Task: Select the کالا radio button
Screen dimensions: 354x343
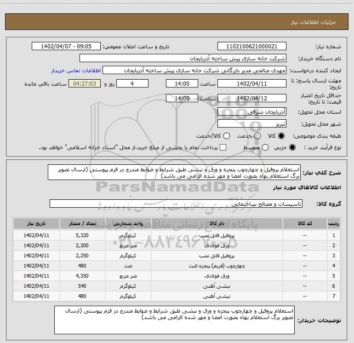Action: pos(281,136)
